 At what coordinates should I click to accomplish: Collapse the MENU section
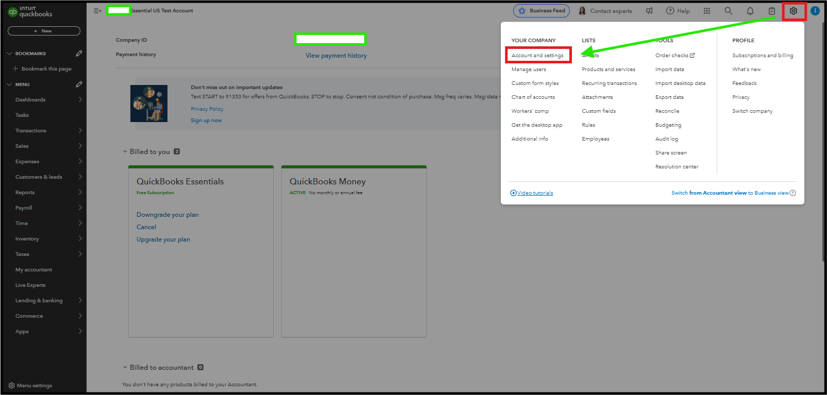[x=9, y=84]
